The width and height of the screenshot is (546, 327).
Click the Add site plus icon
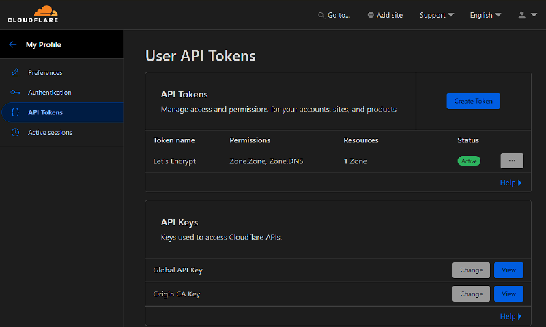click(x=371, y=15)
